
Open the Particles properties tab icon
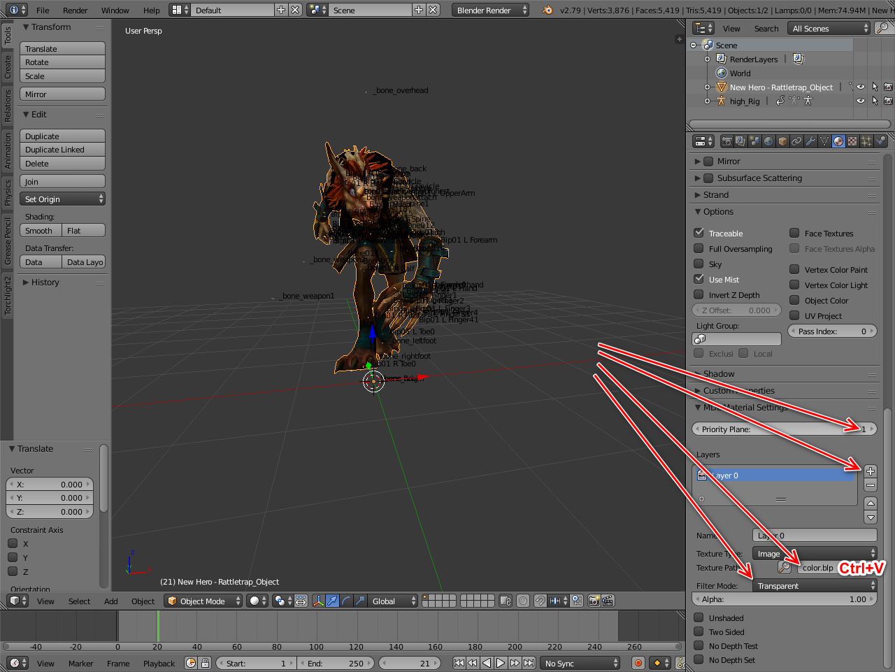coord(866,141)
